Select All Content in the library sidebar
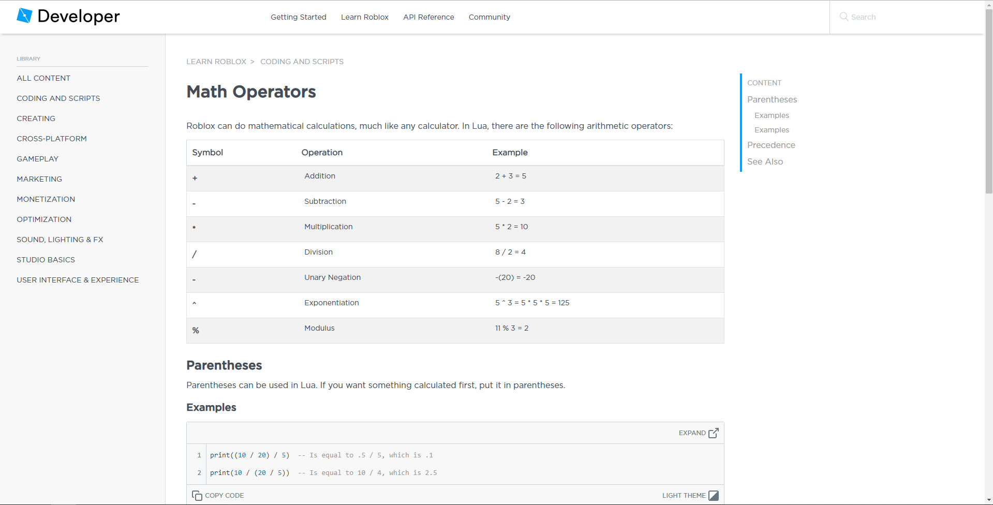 43,78
